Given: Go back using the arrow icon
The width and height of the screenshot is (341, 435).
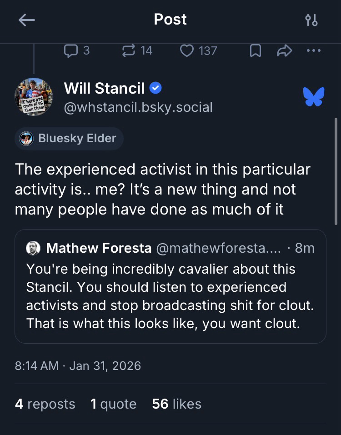Looking at the screenshot, I should coord(27,20).
